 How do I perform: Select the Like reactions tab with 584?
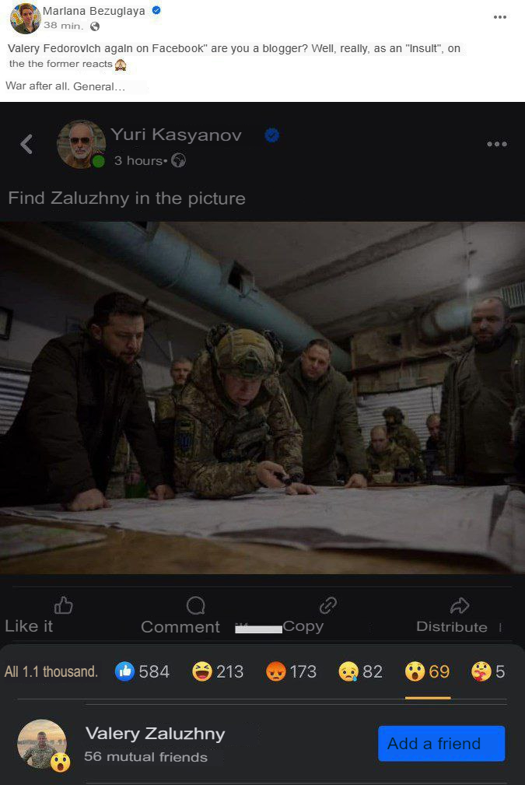point(142,671)
